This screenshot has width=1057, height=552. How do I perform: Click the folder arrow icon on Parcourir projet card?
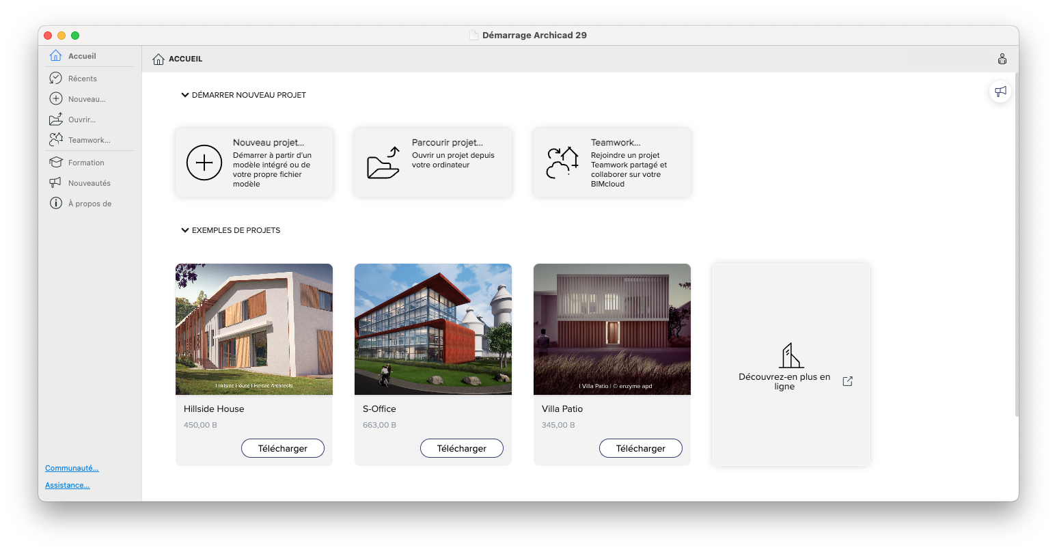(383, 163)
